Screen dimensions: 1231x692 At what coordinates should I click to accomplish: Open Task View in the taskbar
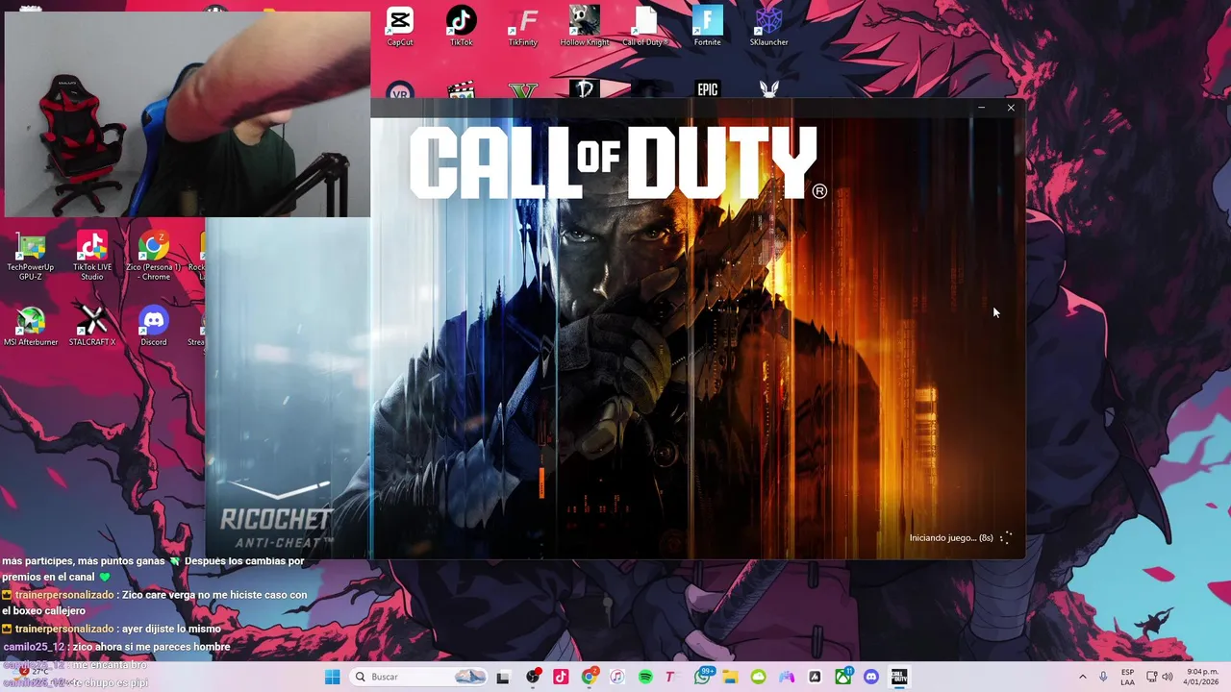[x=503, y=677]
